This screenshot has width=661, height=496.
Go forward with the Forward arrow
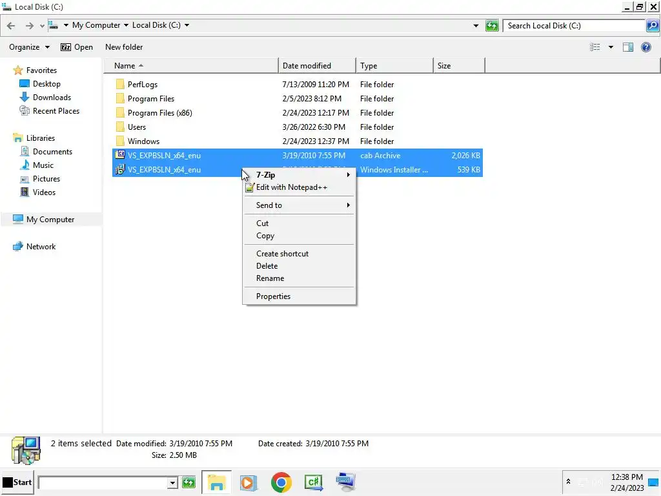29,26
